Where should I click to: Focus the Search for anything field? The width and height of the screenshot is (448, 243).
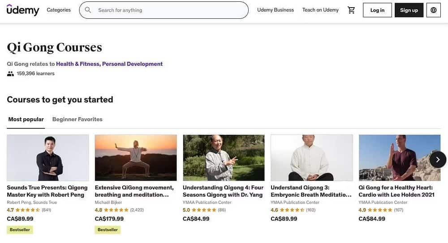click(x=170, y=10)
